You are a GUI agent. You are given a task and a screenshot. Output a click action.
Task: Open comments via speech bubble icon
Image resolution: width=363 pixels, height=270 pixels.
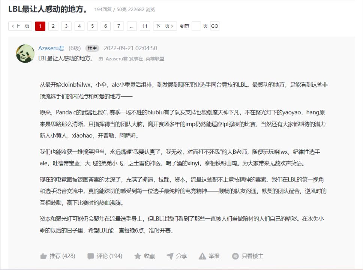click(x=90, y=256)
